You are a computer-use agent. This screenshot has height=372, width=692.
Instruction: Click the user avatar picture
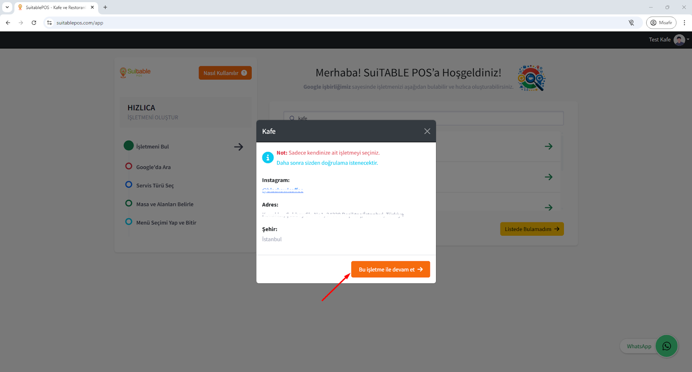pos(679,40)
